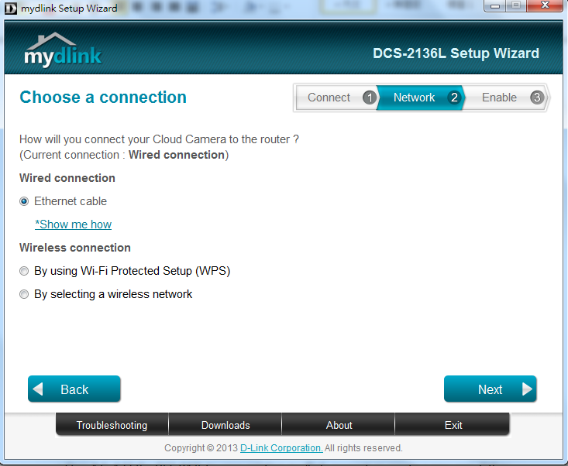The width and height of the screenshot is (568, 466).
Task: Click the step 3 circle badge
Action: pyautogui.click(x=537, y=98)
